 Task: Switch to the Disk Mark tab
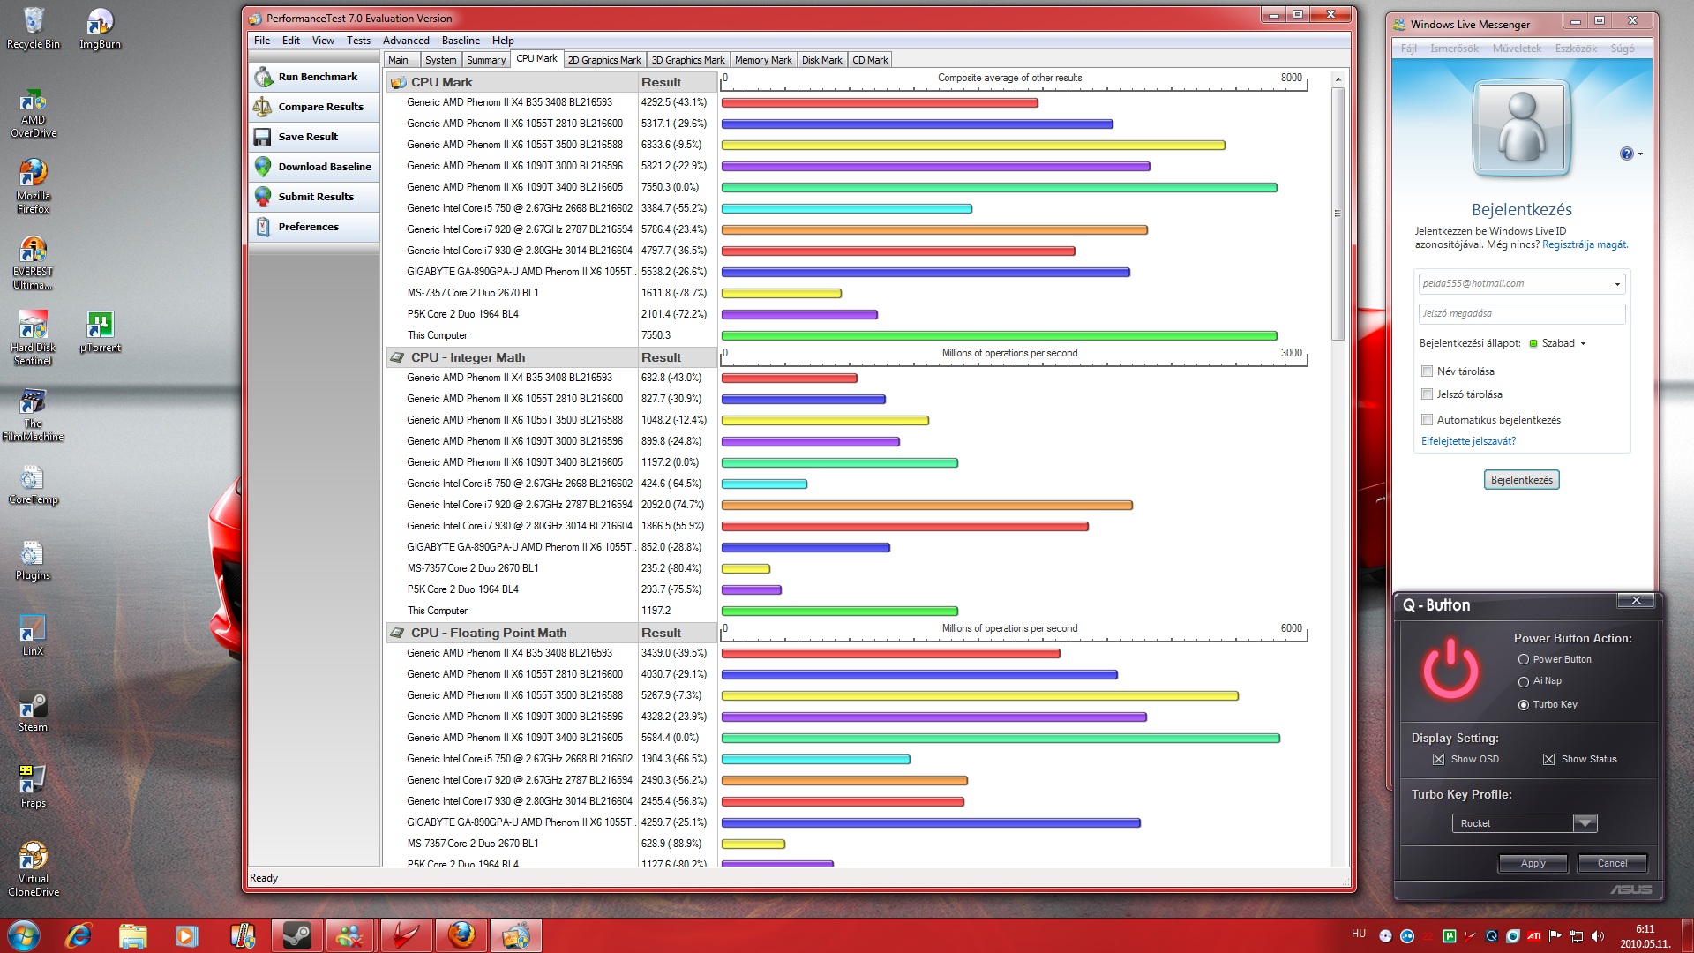click(x=821, y=60)
